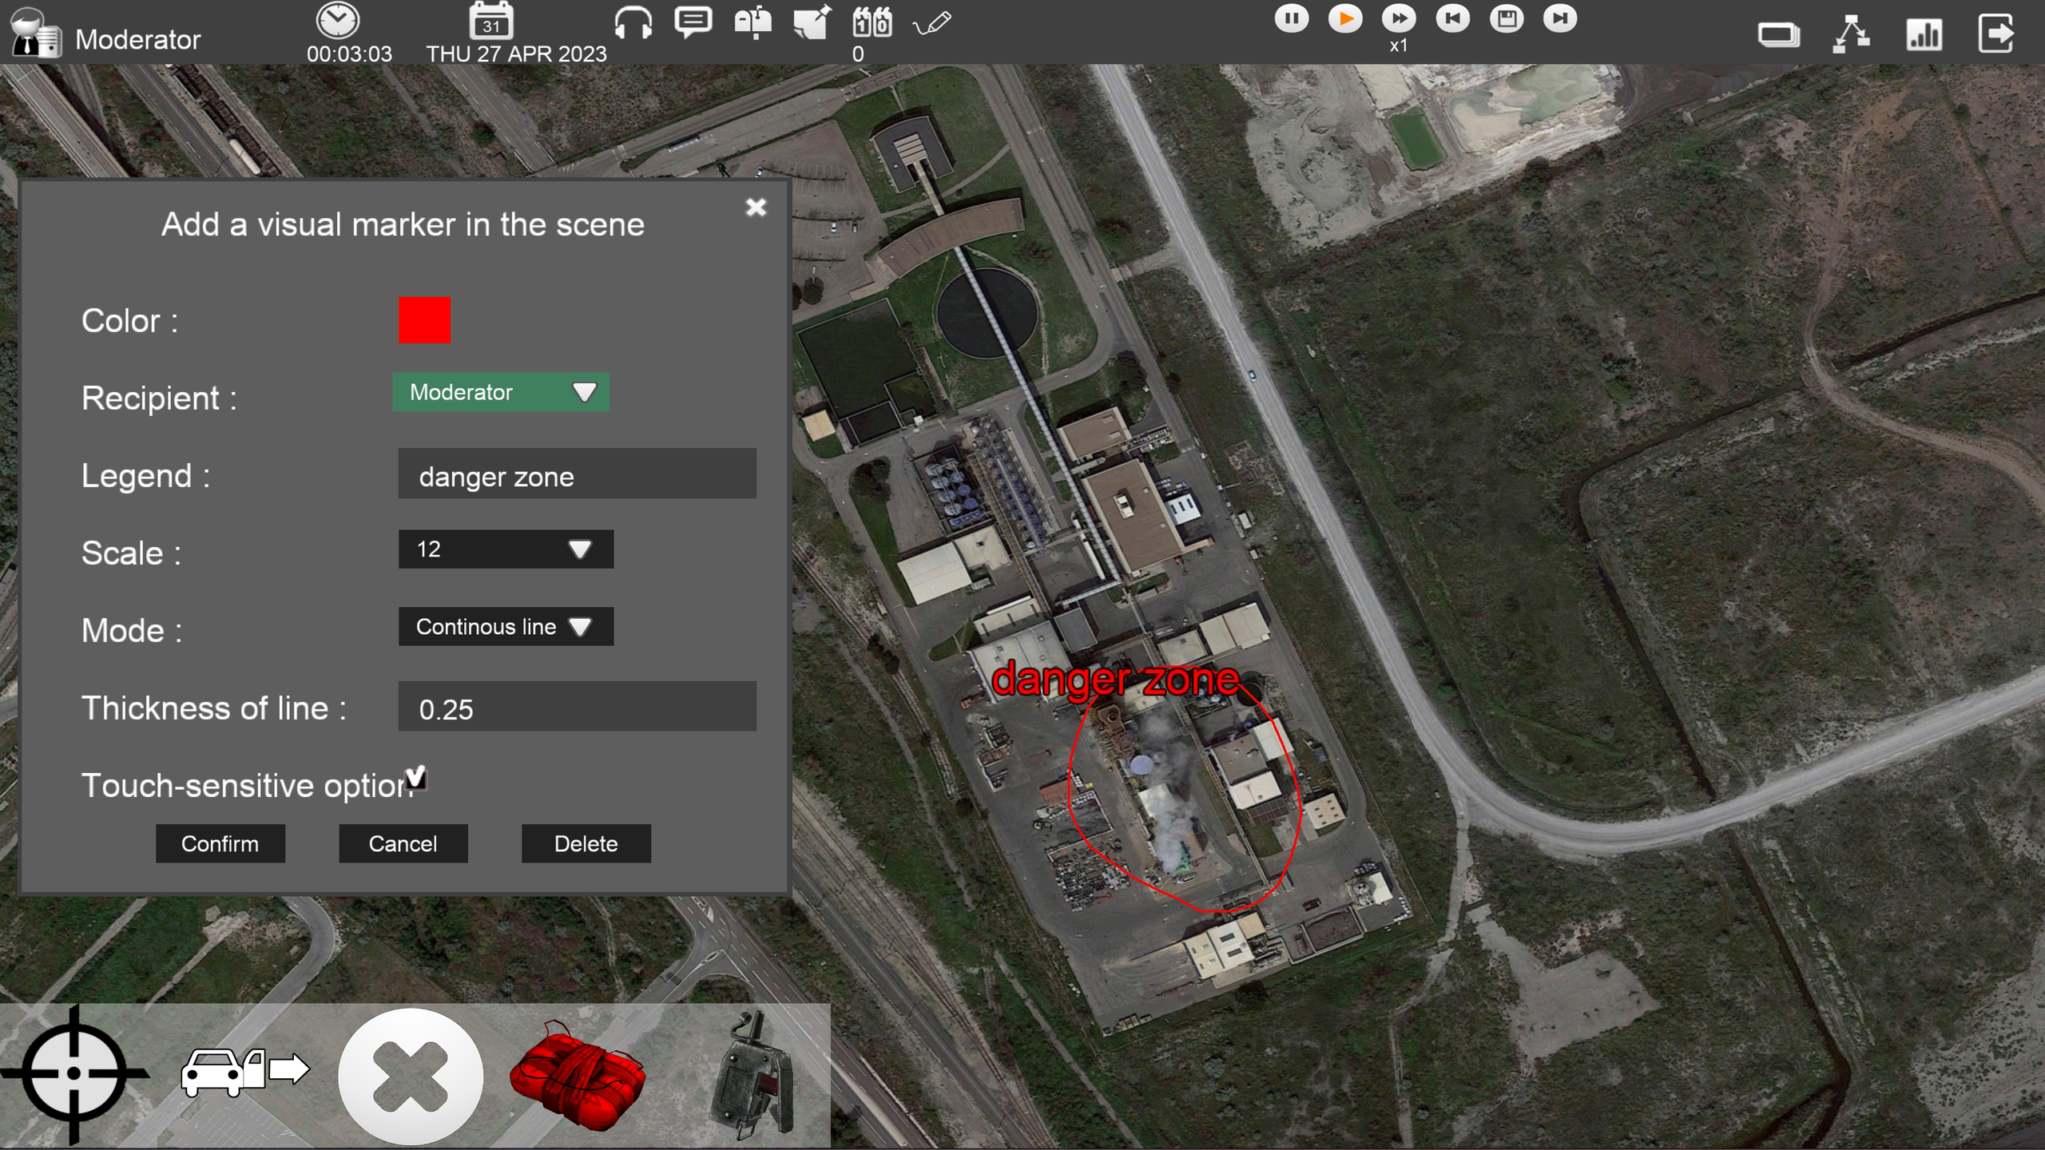Close the visual marker dialog
Screen dimensions: 2045x1150
[756, 208]
